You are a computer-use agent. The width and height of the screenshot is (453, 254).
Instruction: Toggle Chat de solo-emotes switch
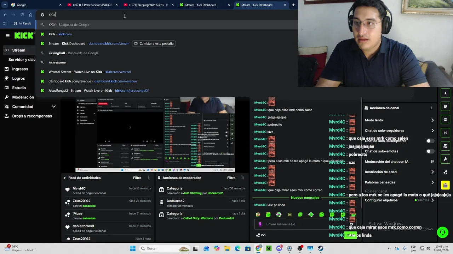click(x=430, y=151)
